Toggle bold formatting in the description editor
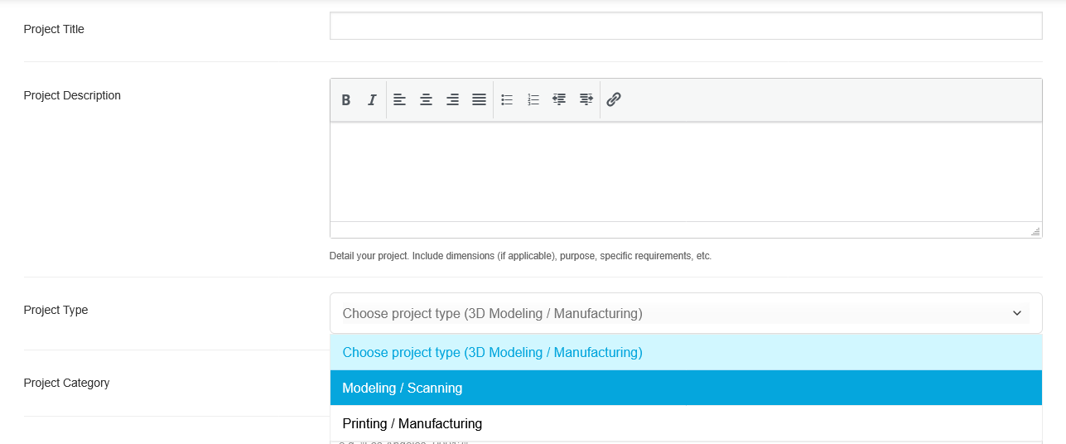Screen dimensions: 1066x444 (x=346, y=99)
